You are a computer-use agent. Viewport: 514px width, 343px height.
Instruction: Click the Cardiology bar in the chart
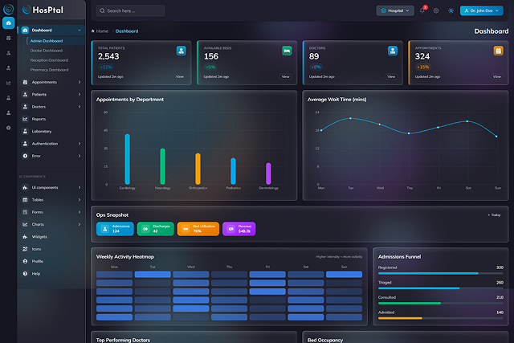(127, 159)
